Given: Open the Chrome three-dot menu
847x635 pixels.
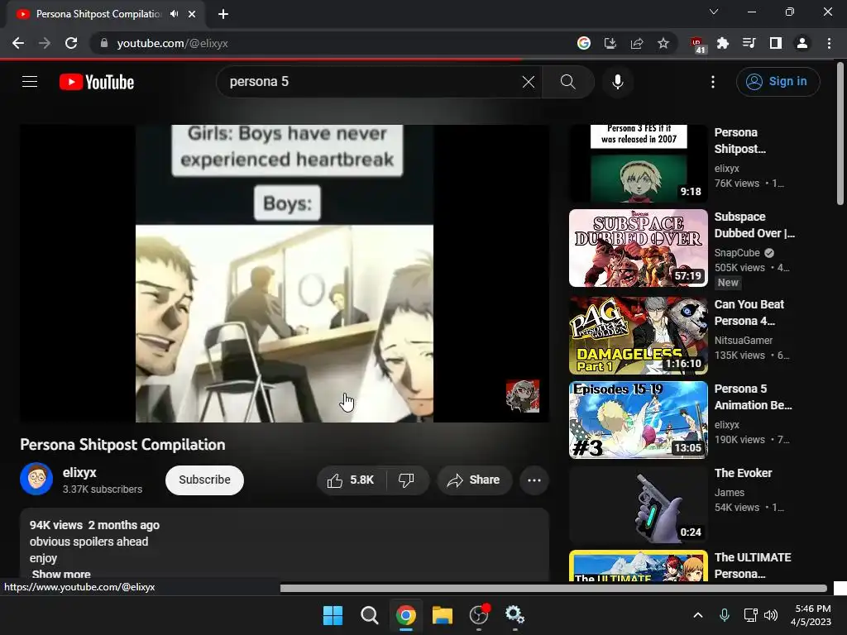Looking at the screenshot, I should 829,43.
